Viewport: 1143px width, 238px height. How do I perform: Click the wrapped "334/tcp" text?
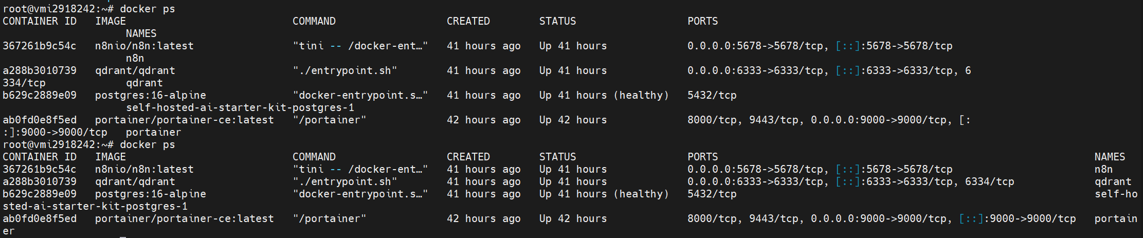coord(24,83)
